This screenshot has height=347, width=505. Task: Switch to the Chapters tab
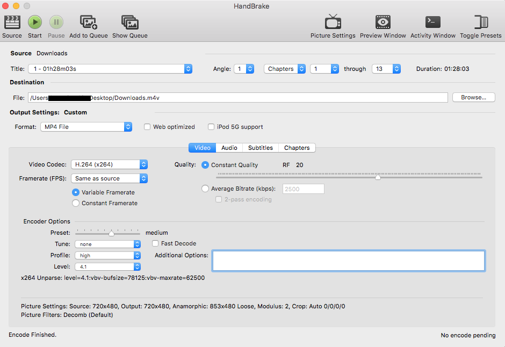point(297,148)
